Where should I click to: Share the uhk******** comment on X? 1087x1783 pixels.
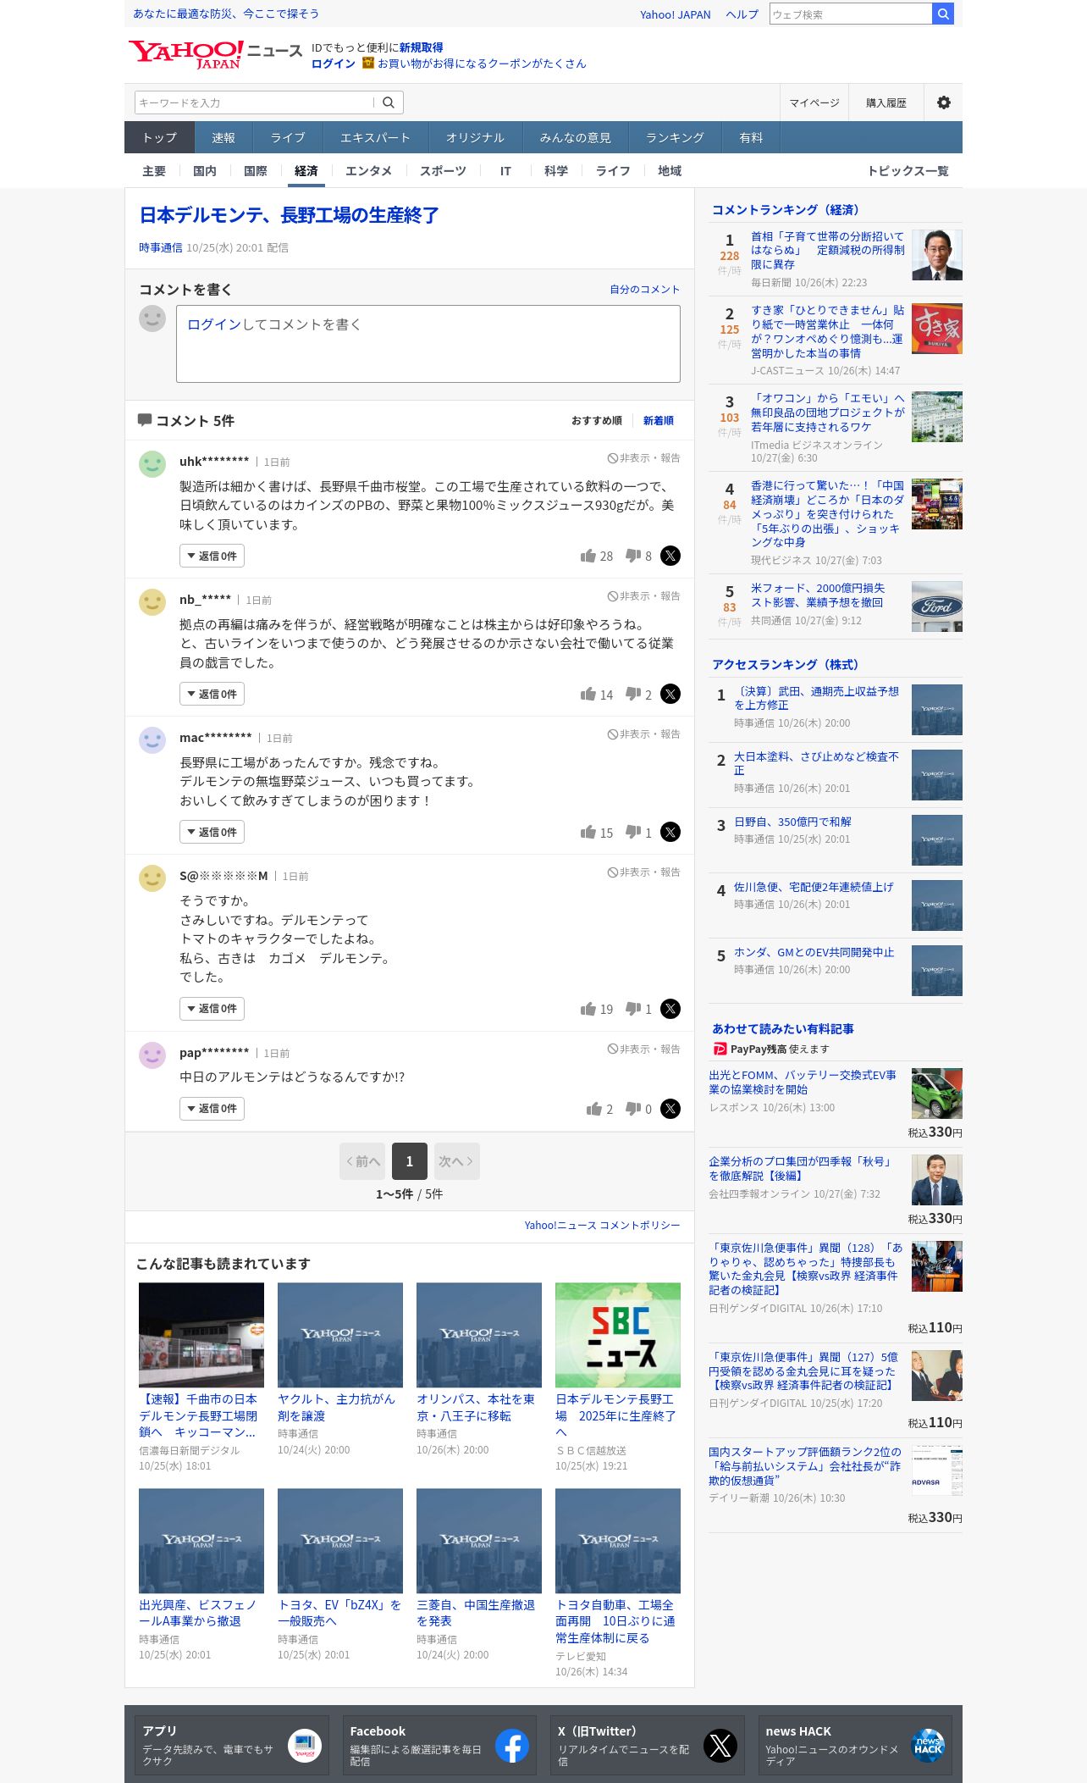(670, 556)
